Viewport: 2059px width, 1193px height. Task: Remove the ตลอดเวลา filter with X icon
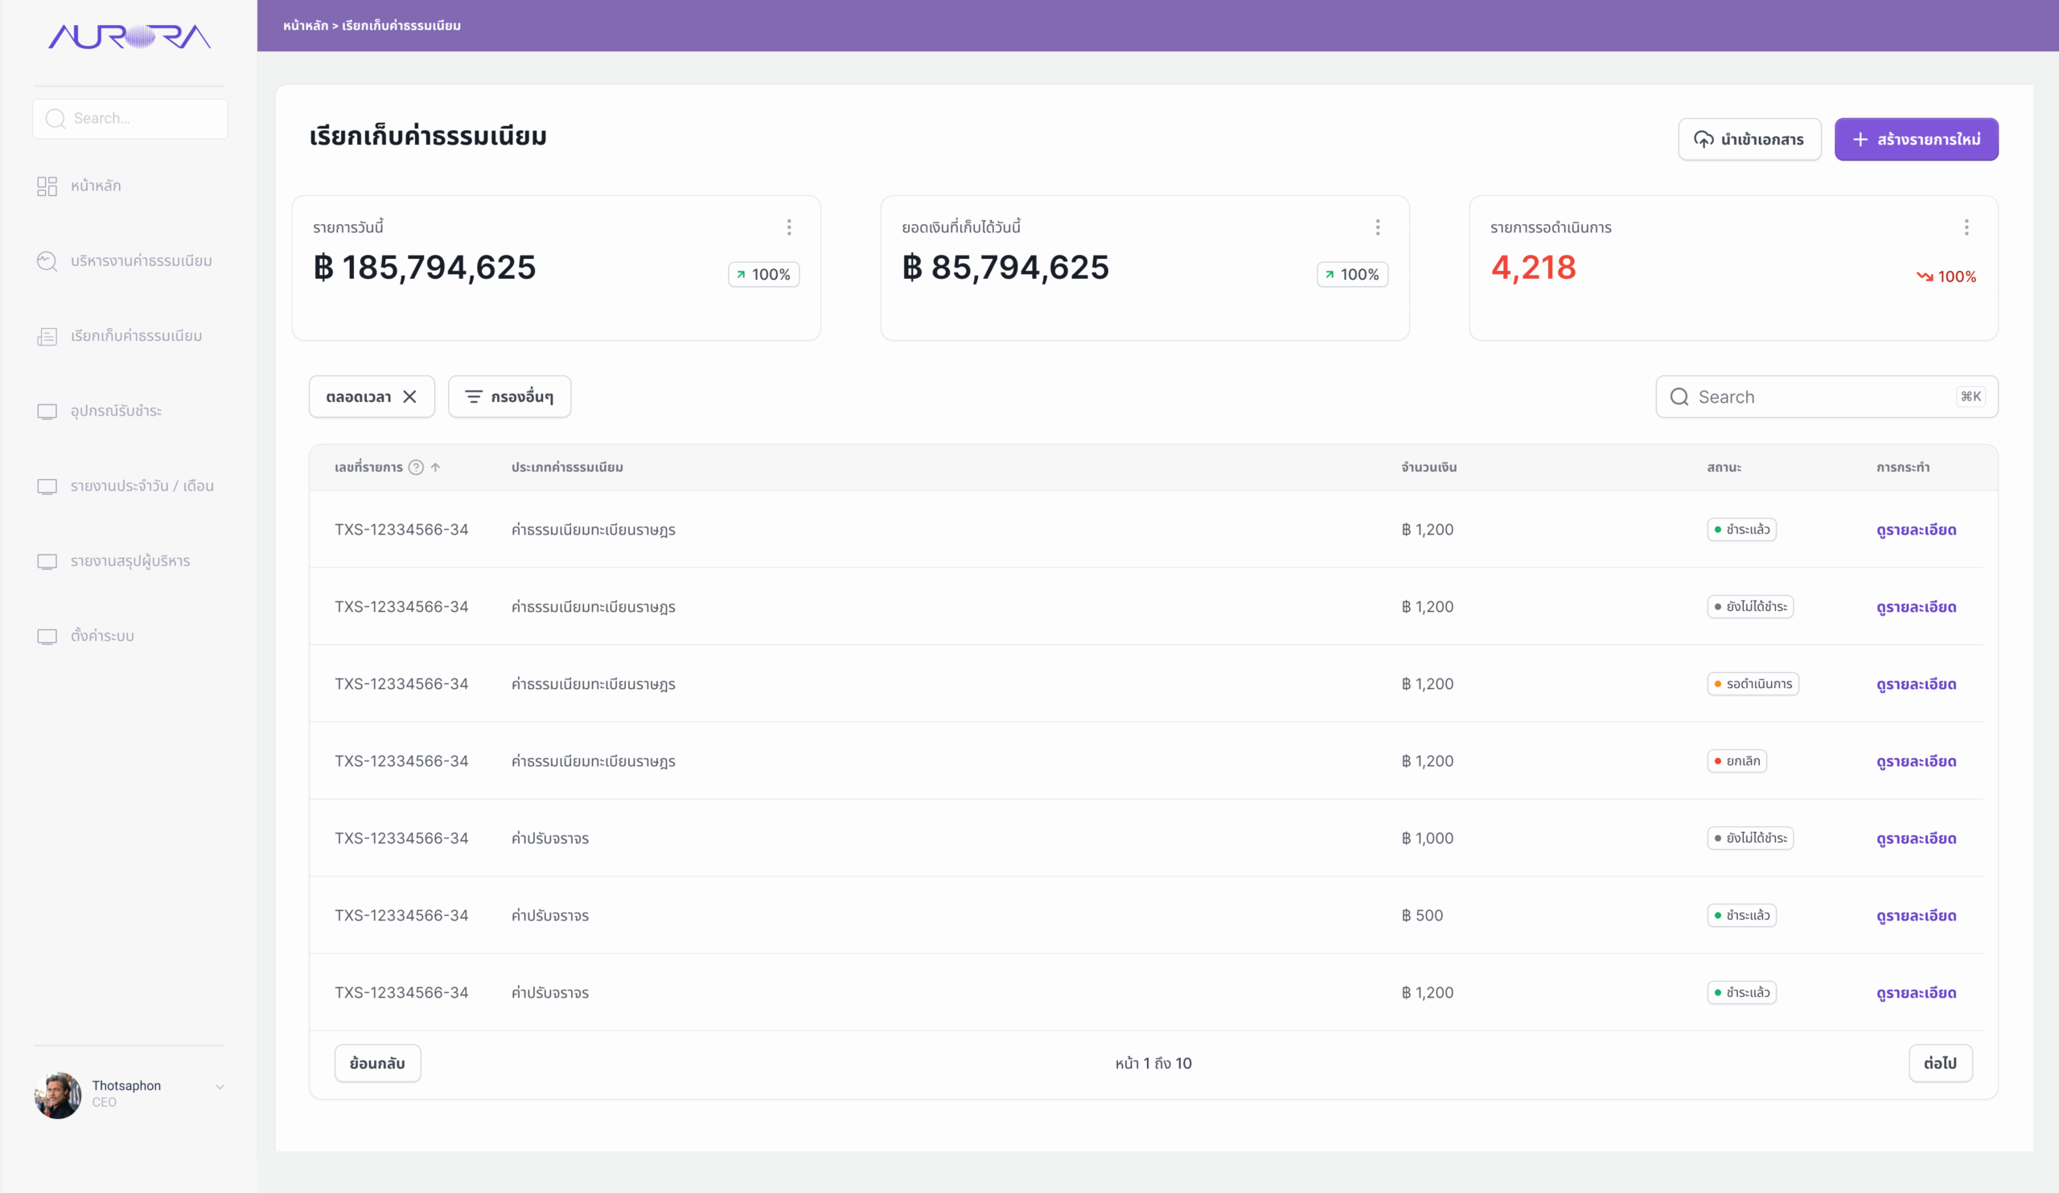pos(410,397)
